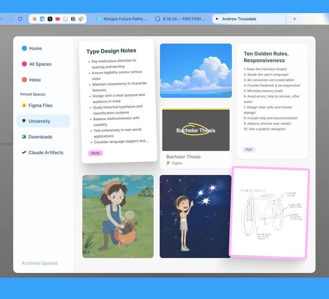Open the Slack pinned tab
329x299 pixels.
click(x=81, y=19)
